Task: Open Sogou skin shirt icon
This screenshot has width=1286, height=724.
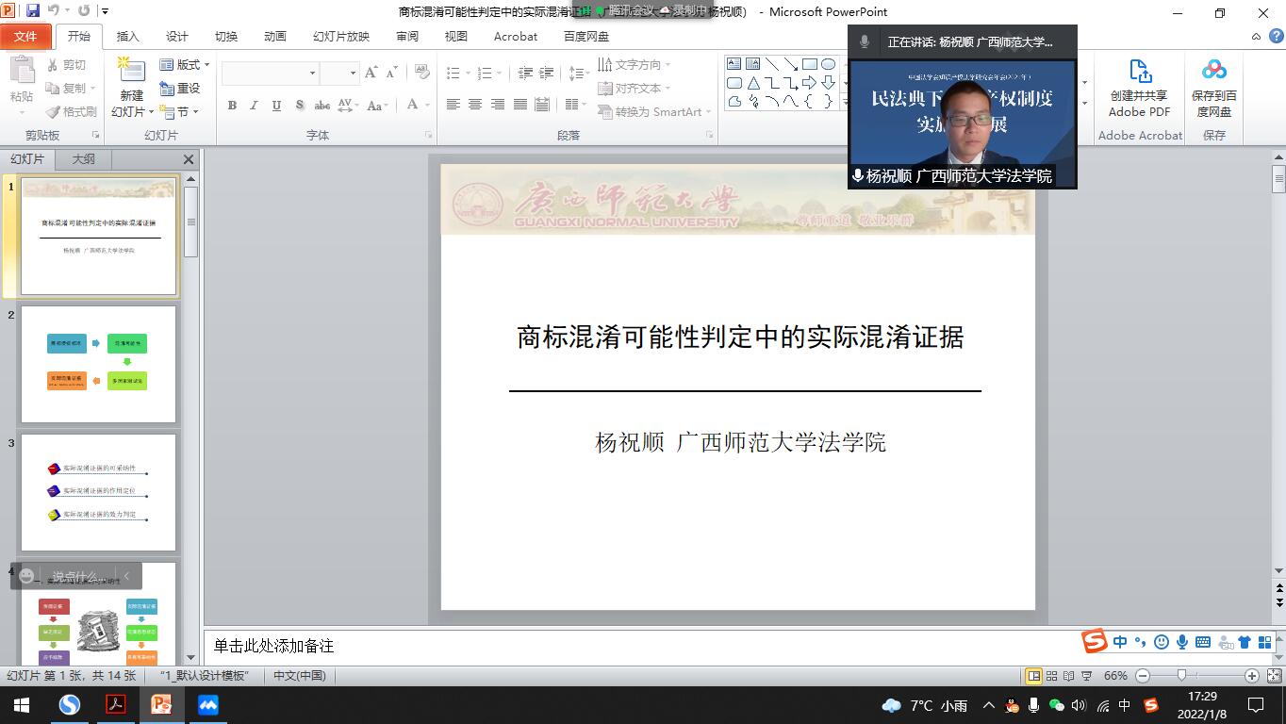Action: tap(1245, 642)
